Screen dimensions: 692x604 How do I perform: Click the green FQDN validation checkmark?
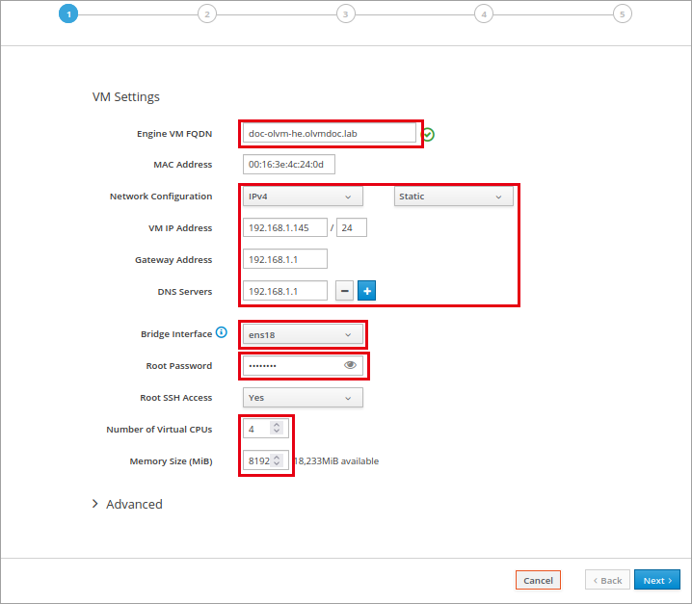(428, 134)
